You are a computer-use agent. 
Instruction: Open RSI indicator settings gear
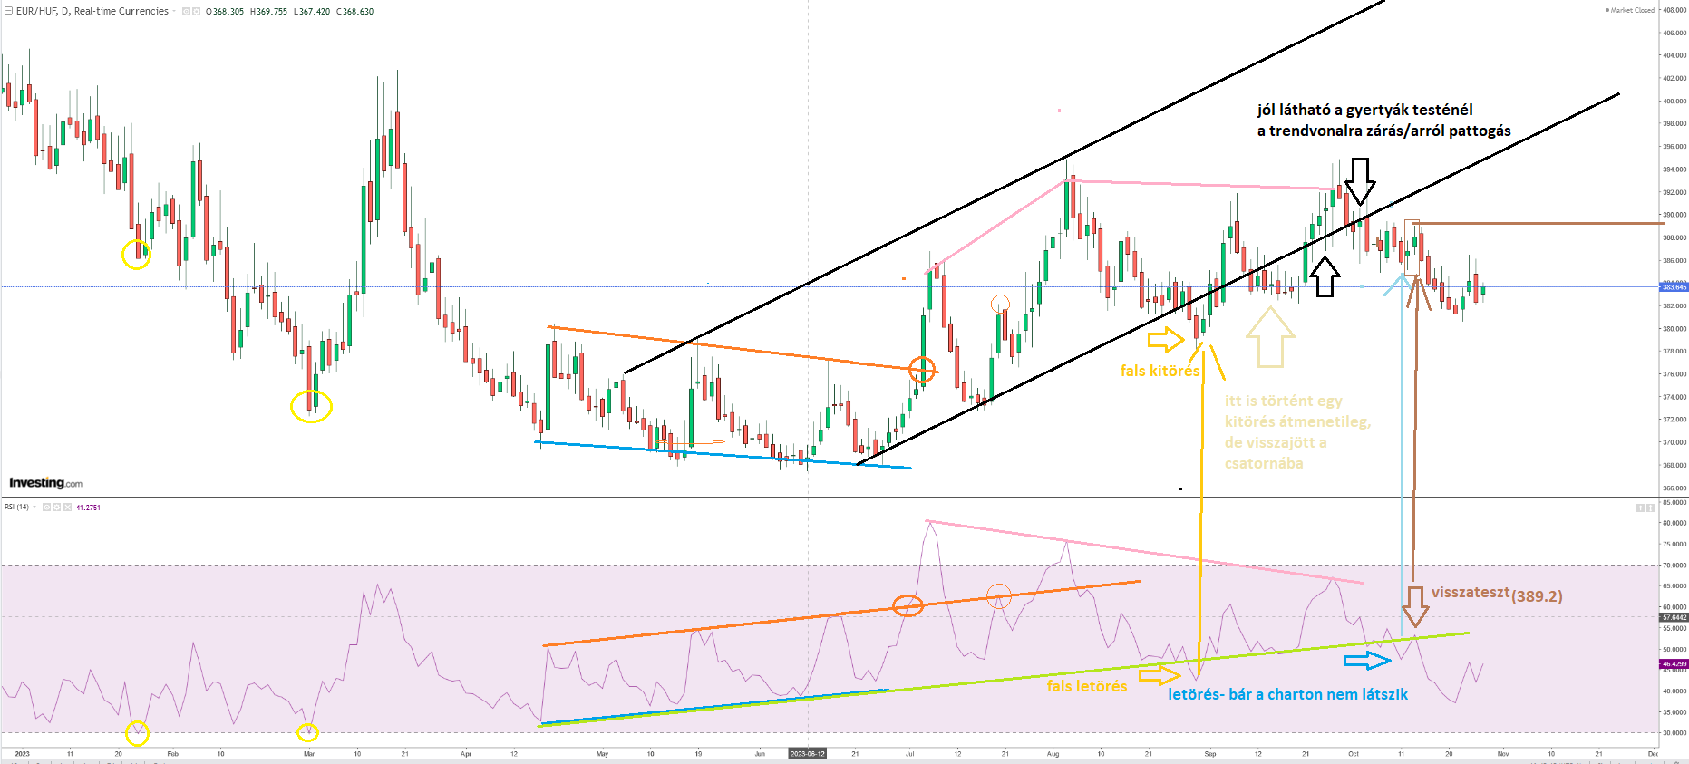(56, 508)
